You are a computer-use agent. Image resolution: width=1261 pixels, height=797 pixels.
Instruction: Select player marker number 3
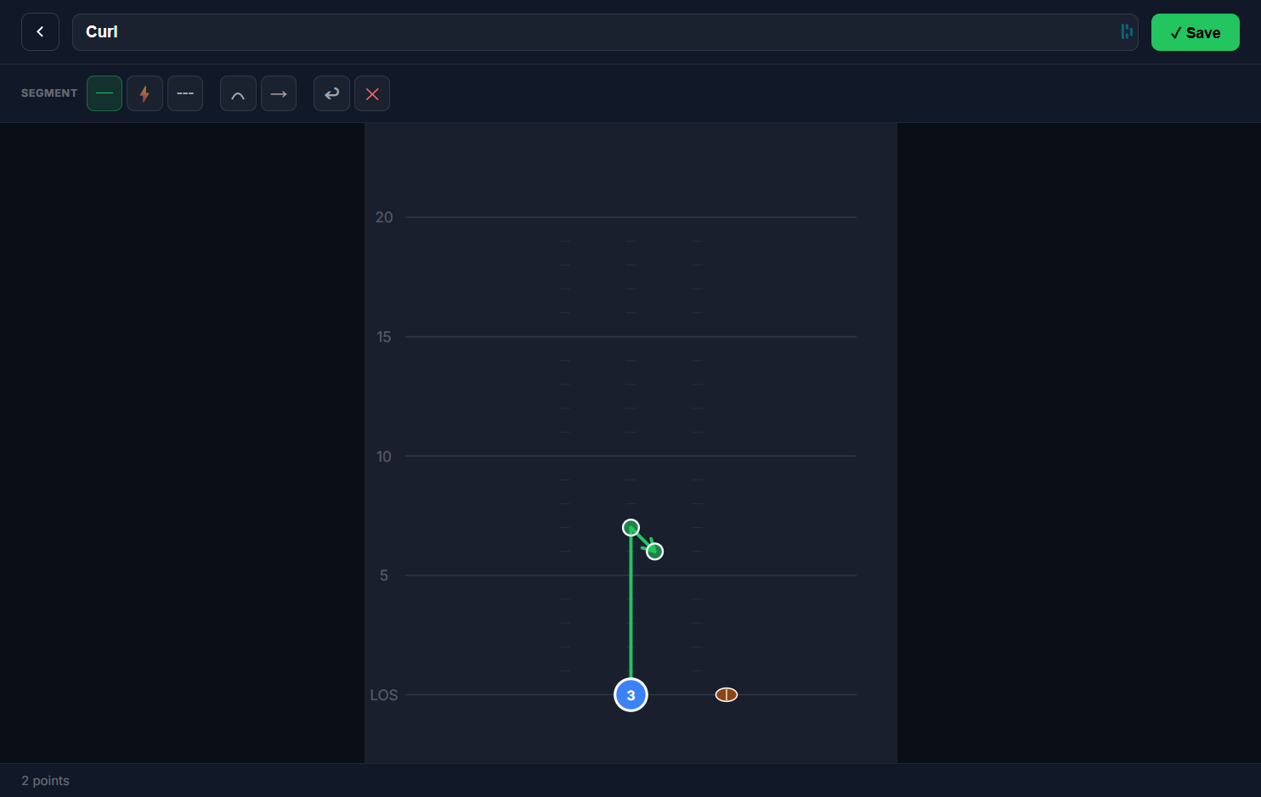pyautogui.click(x=630, y=695)
